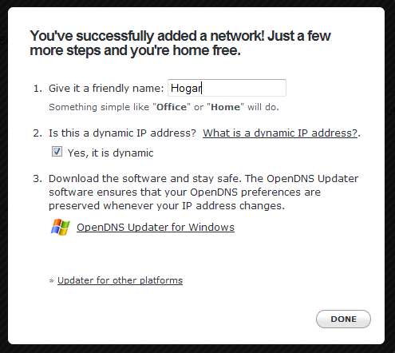Open "What is a dynamic IP address?" link

click(280, 133)
